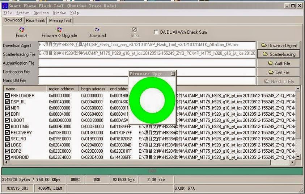The height and width of the screenshot is (194, 305).
Task: Open the Options menu
Action: pos(41,13)
